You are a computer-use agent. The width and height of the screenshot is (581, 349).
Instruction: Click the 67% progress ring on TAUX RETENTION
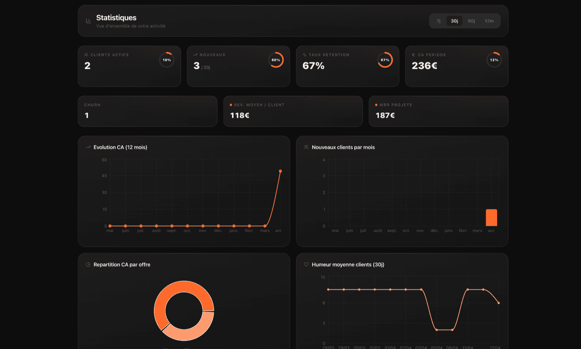[x=385, y=60]
